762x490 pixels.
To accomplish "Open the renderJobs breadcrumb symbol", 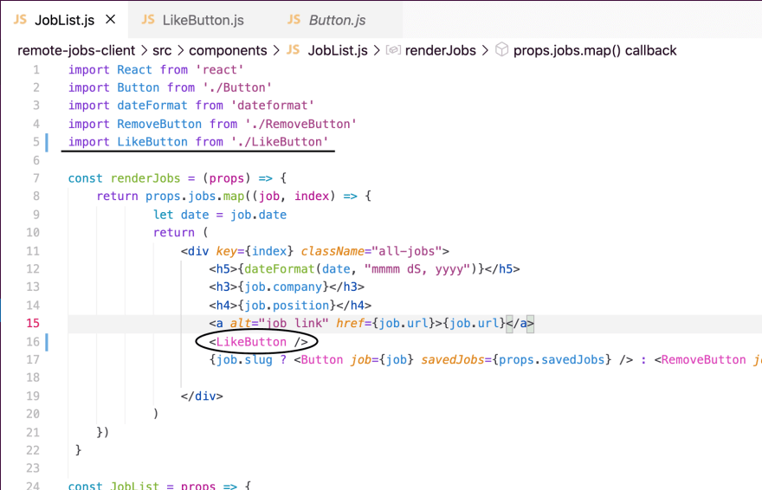I will [440, 50].
